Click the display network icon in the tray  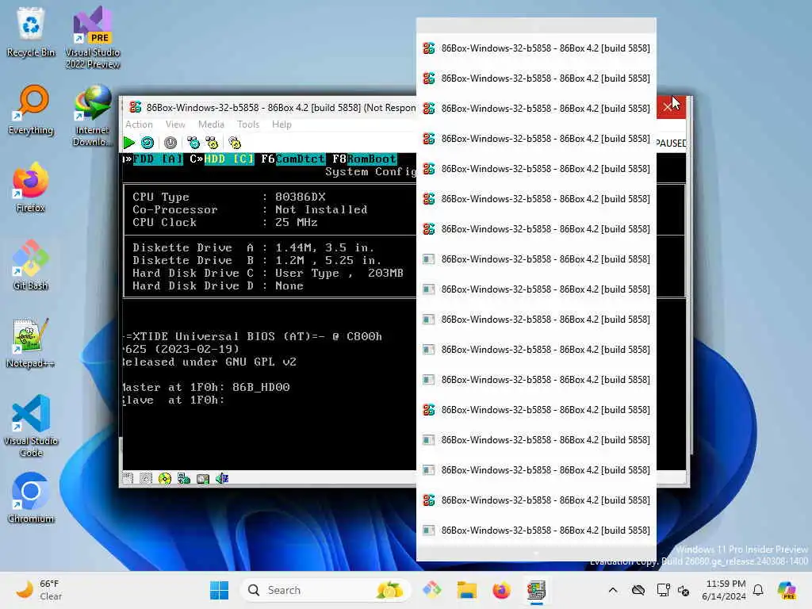664,590
